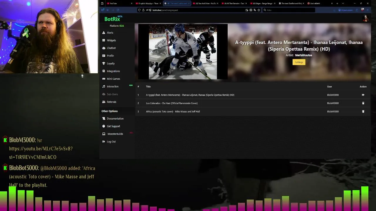Open the user avatar menu in the BotRix header
The width and height of the screenshot is (376, 211).
[366, 18]
